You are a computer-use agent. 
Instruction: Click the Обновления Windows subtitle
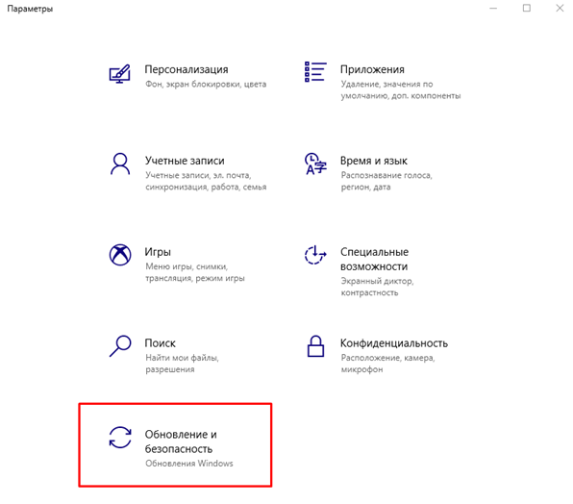click(189, 464)
